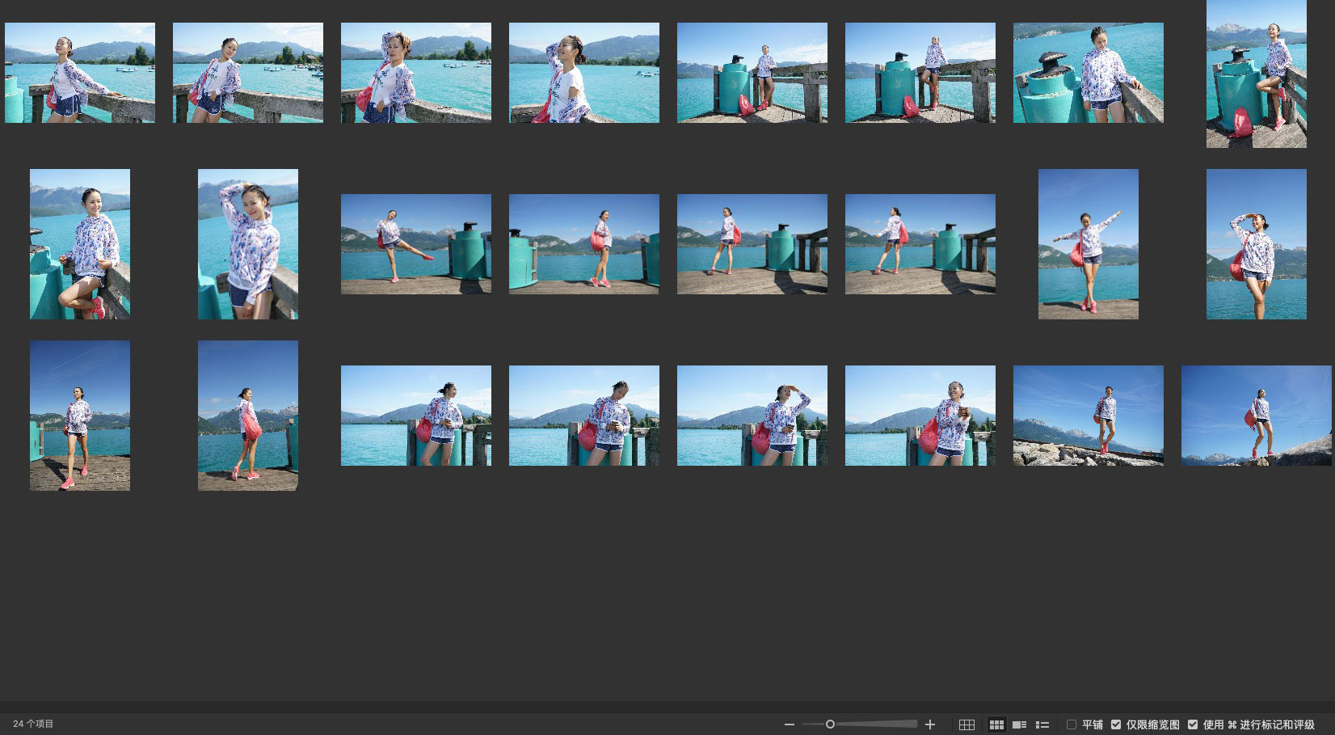Click the minus zoom-out thumbnail icon
Screen dimensions: 1335x735
pyautogui.click(x=790, y=724)
